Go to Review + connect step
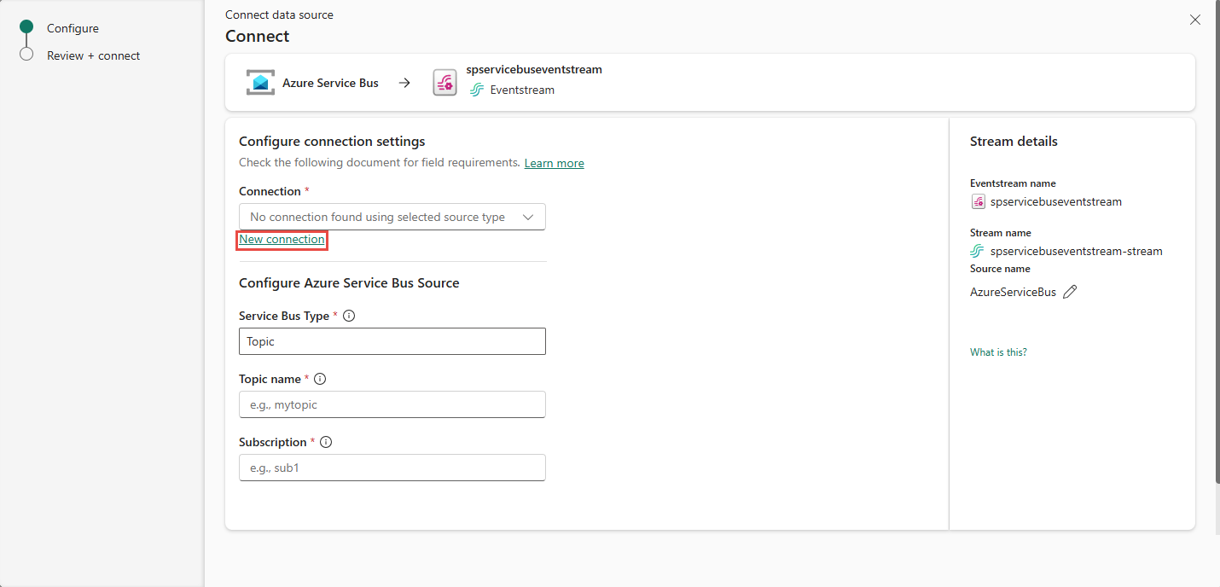 93,55
